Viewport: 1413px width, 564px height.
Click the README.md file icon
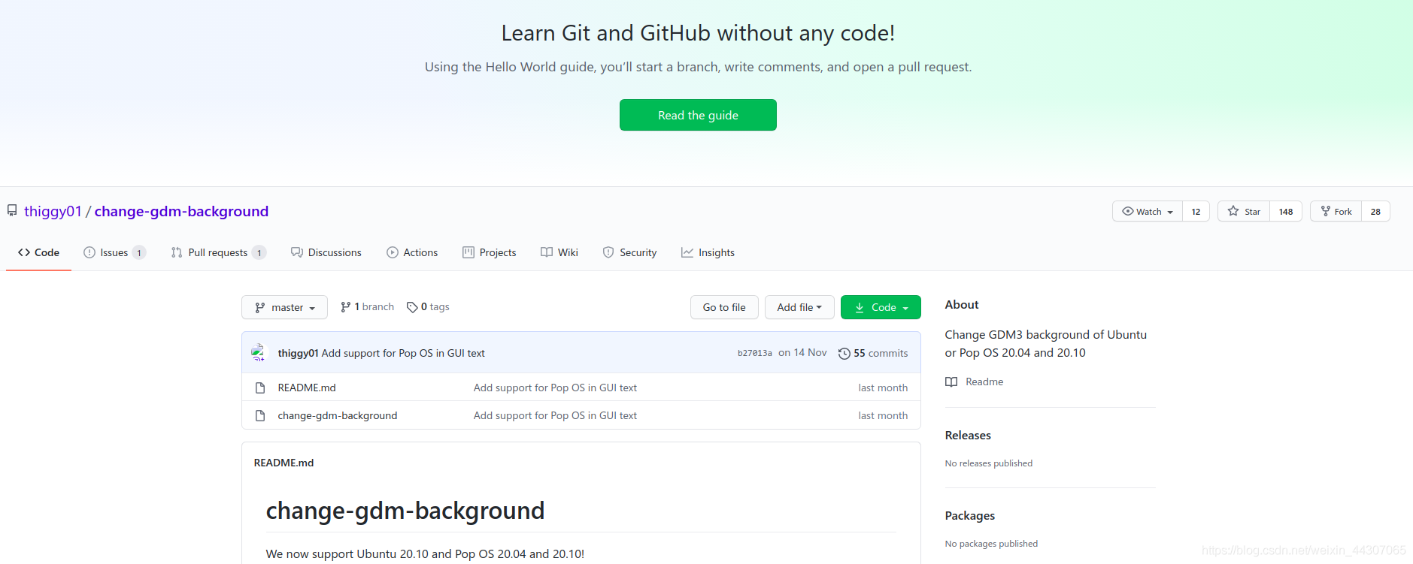pos(260,388)
